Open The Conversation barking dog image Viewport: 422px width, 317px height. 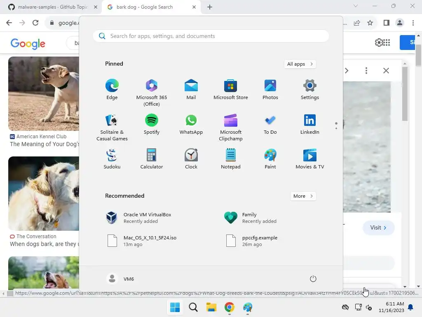click(44, 193)
